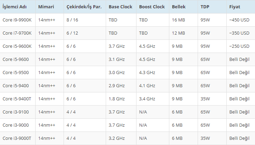
Task: Click the Core i3-9000T processor name
Action: click(x=17, y=138)
